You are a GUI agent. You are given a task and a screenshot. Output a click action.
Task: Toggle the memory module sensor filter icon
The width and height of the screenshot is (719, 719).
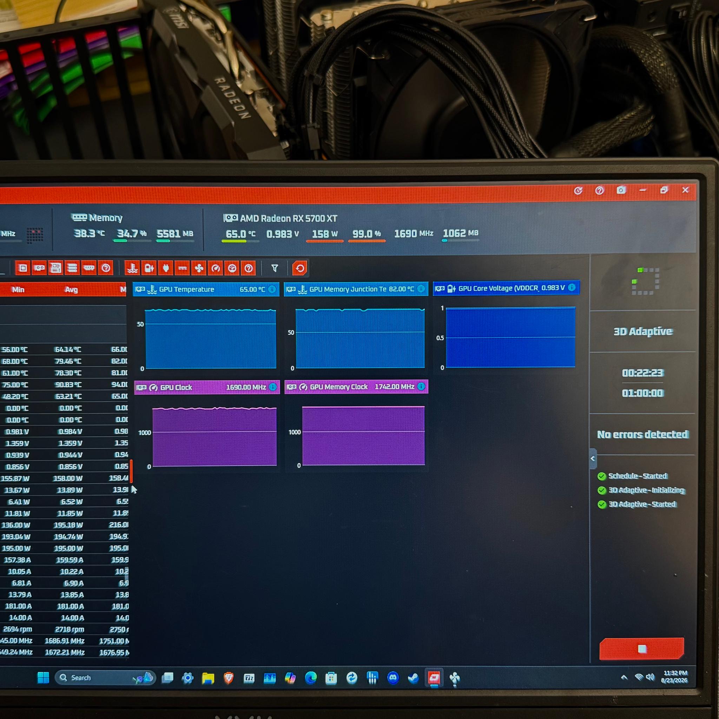[x=88, y=268]
